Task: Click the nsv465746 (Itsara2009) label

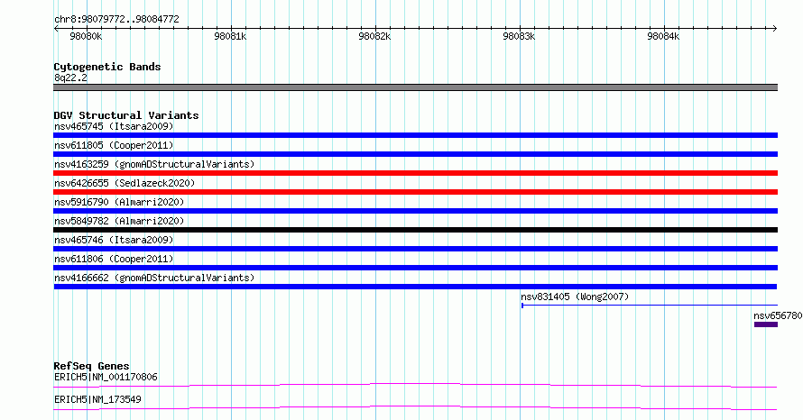Action: point(114,240)
